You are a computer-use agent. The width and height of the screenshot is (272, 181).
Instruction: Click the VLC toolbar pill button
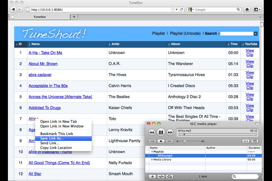coord(258,124)
